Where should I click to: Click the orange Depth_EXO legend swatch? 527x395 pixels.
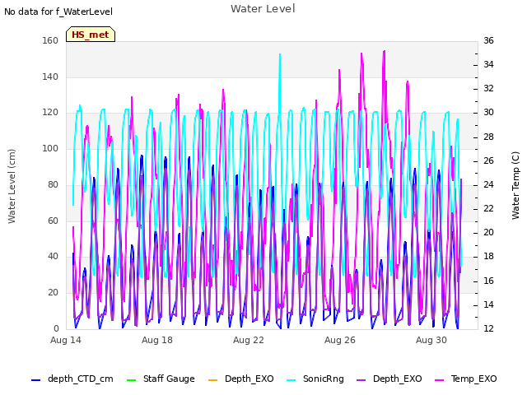pos(212,380)
